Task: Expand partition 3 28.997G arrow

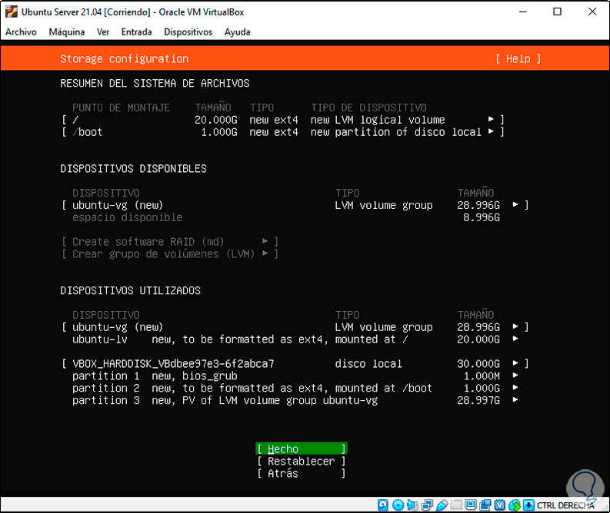Action: coord(515,400)
